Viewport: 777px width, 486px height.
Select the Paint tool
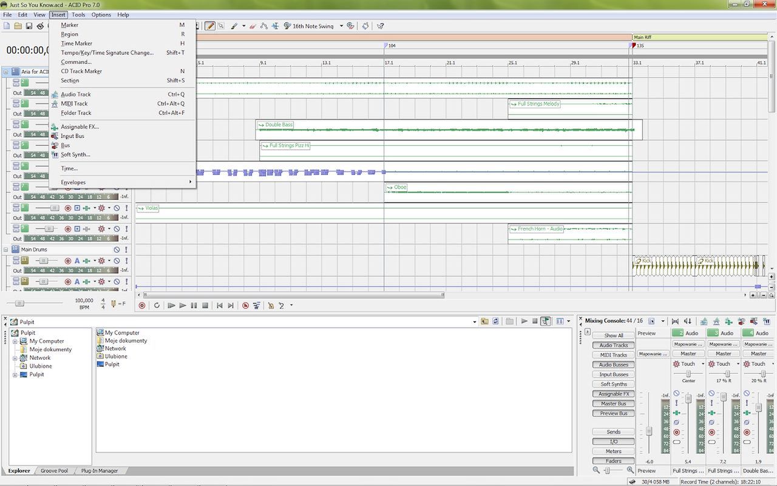click(x=236, y=26)
